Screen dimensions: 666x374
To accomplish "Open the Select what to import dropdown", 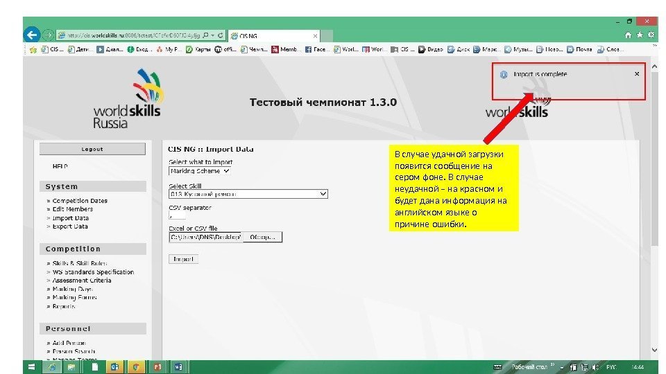I will click(200, 171).
